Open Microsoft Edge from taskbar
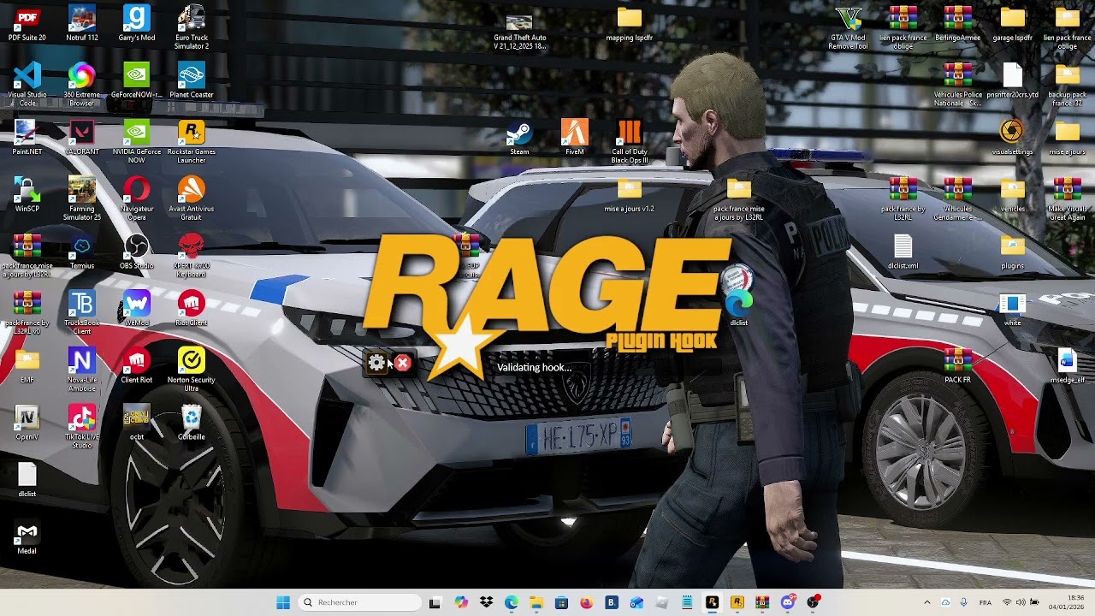 [512, 602]
